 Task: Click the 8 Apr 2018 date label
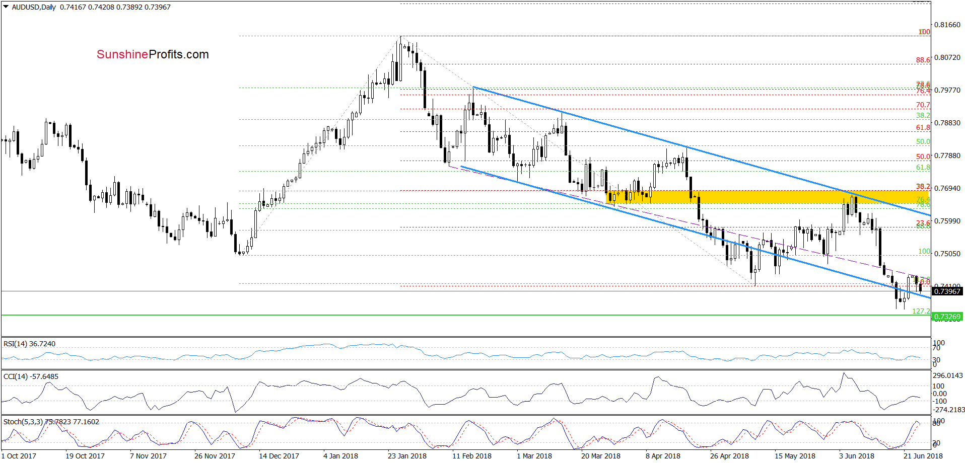(x=663, y=456)
